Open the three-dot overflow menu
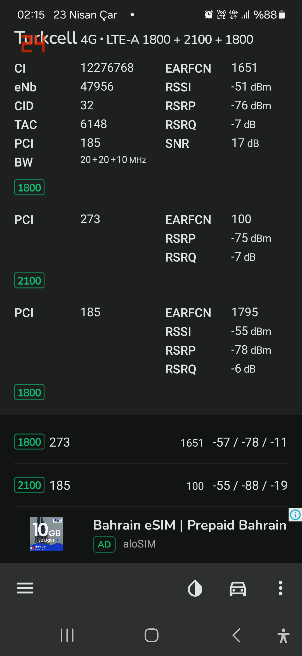This screenshot has height=656, width=302. [280, 588]
